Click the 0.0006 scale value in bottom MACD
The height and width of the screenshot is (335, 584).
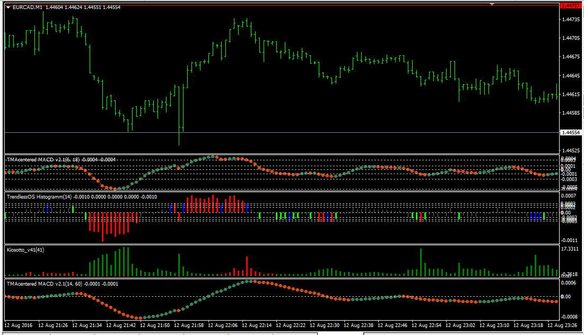pos(569,283)
